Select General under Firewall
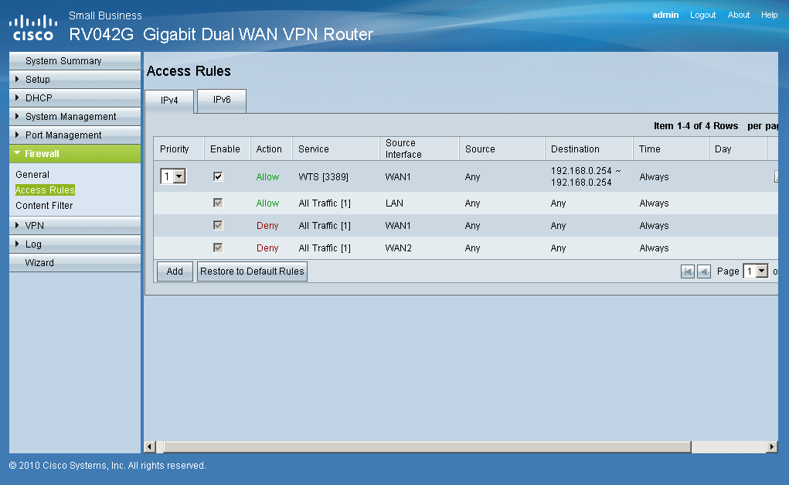Image resolution: width=789 pixels, height=485 pixels. tap(32, 174)
